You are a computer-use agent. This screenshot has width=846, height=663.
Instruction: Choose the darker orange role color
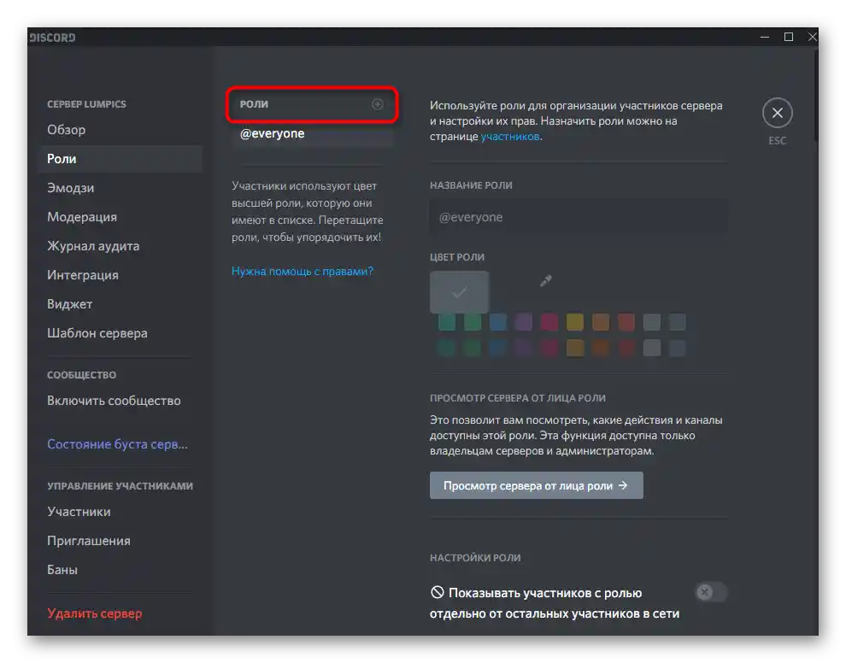coord(601,348)
